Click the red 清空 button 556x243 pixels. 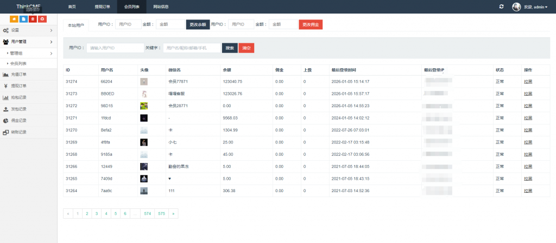pos(246,48)
